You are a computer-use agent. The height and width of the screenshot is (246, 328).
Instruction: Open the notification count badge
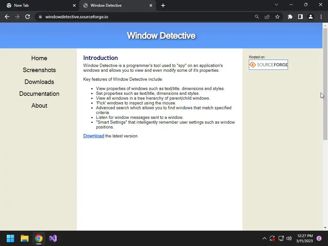click(319, 238)
